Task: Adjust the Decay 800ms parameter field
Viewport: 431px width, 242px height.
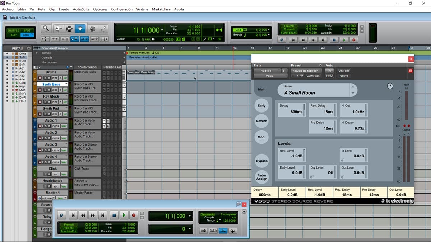Action: (x=292, y=110)
